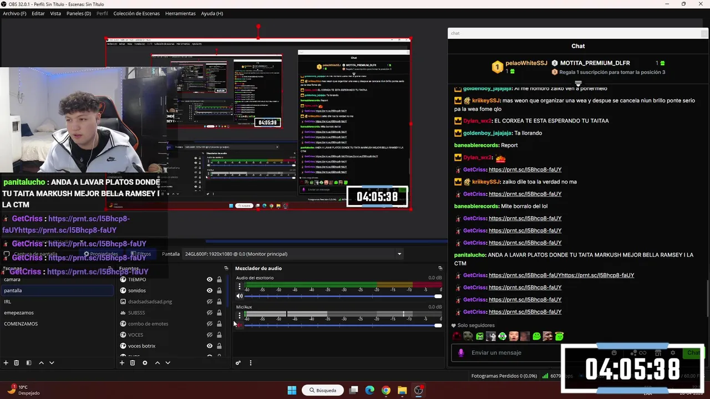Click OBS Studio taskbar icon

(419, 390)
